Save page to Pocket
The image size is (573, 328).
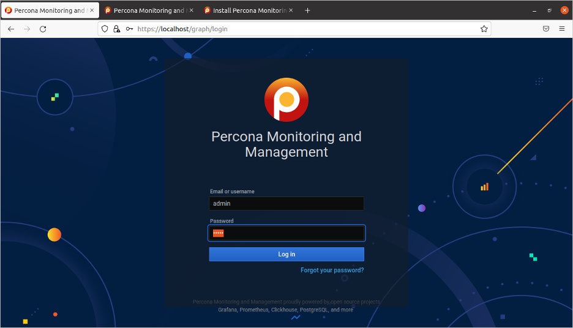click(x=546, y=29)
